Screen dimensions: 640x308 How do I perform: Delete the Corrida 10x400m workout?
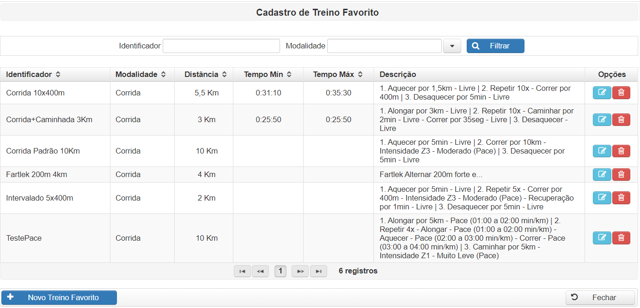click(x=621, y=93)
